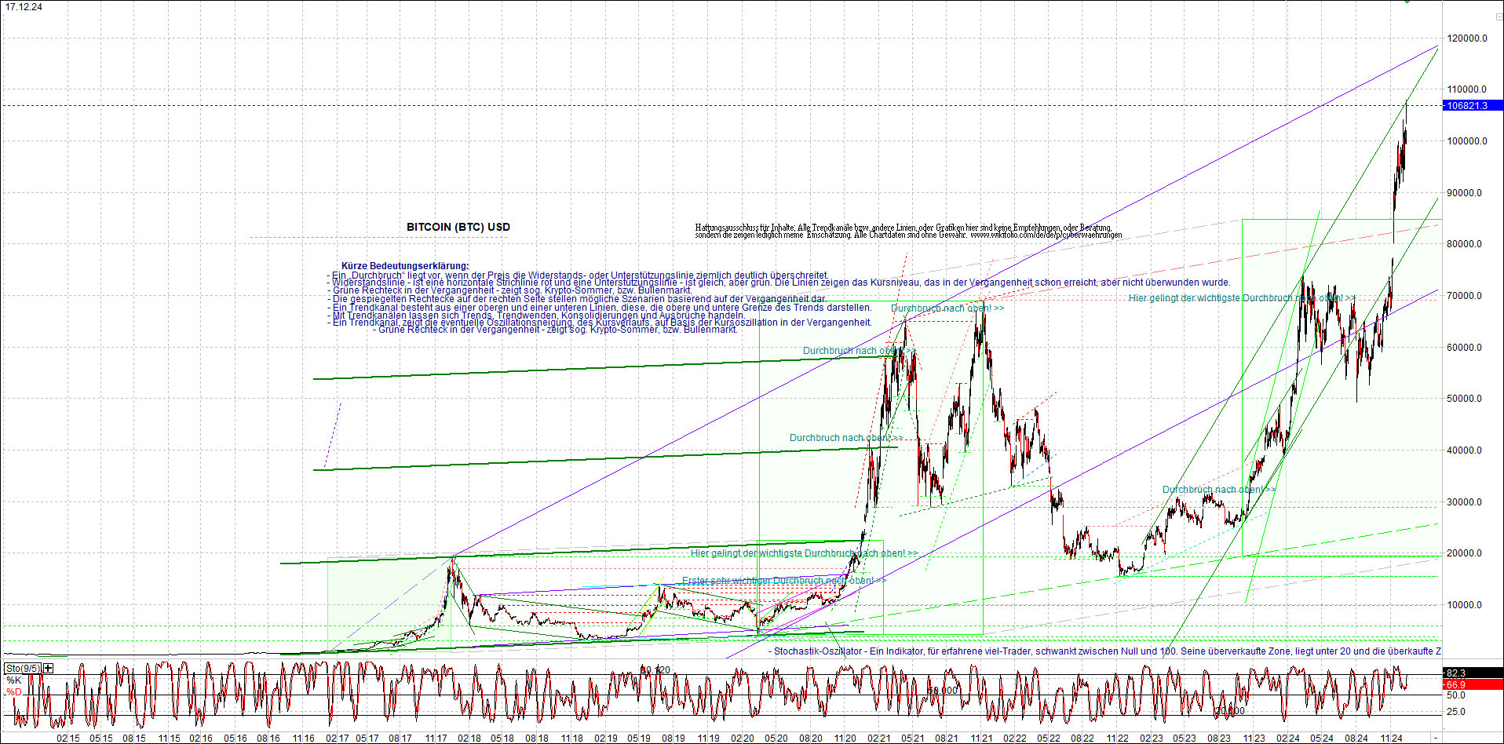This screenshot has height=744, width=1504.
Task: Click the '02 15' time axis label
Action: pyautogui.click(x=68, y=739)
